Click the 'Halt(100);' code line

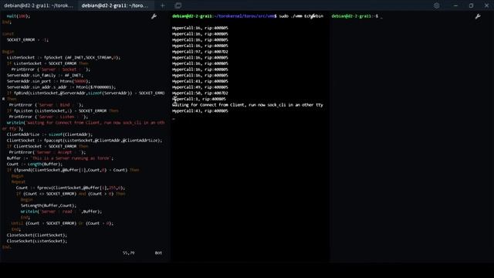(x=19, y=16)
